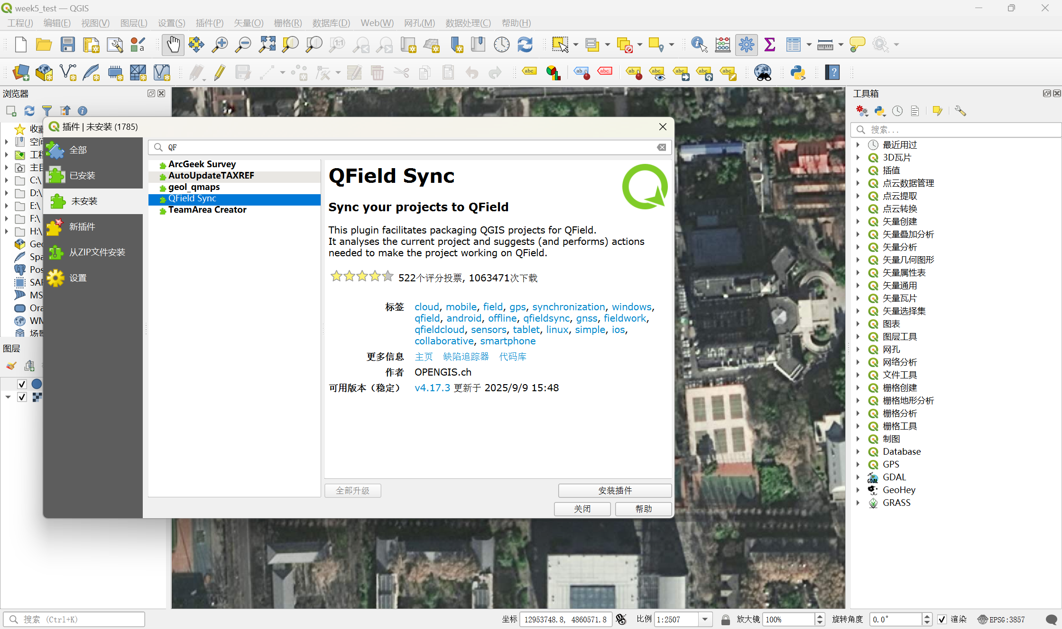Select TeamArea Creator in plugin list

[207, 210]
